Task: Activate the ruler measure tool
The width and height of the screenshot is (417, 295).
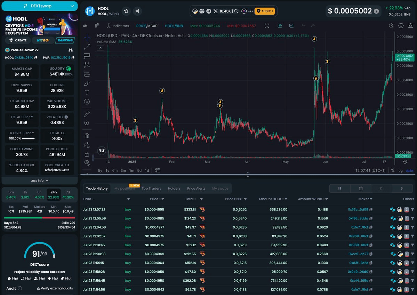Action: point(87,114)
